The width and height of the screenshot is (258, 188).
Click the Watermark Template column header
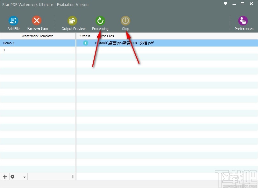38,36
